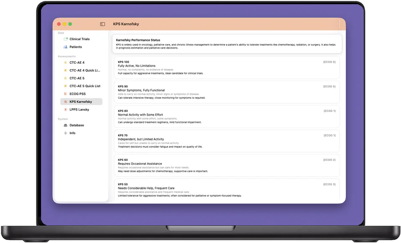Open the CTC-AE 5 assessment
Viewport: 401px width, 243px height.
pos(81,78)
